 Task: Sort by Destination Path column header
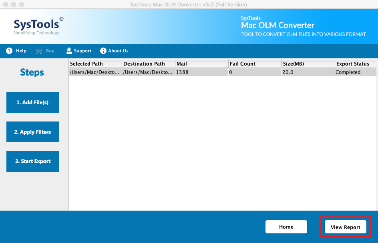tap(149, 64)
